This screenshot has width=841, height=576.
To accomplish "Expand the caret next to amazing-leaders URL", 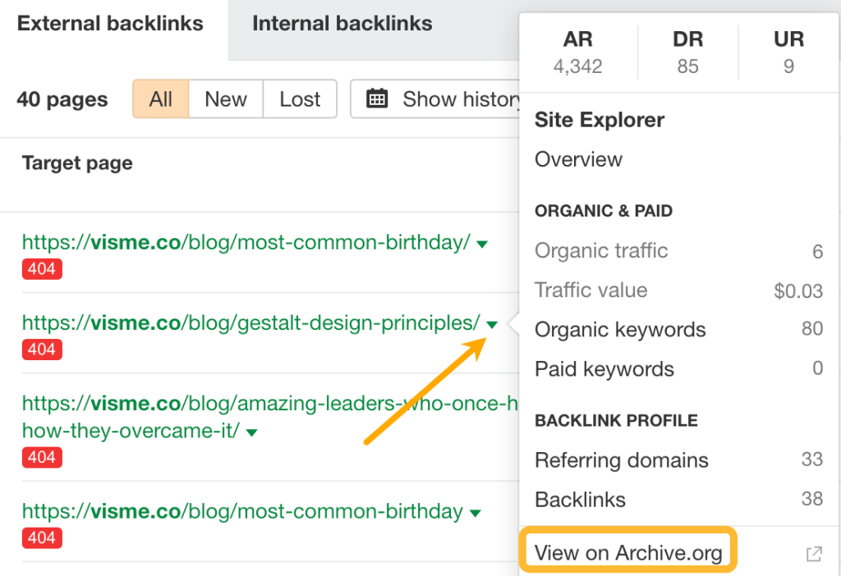I will click(252, 431).
